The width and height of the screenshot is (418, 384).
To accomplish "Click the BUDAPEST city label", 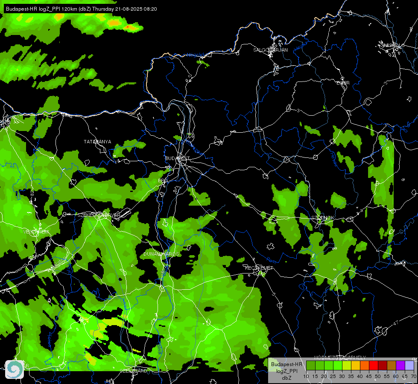I will pos(178,158).
